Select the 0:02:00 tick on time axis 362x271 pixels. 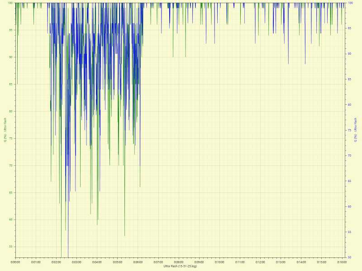click(56, 262)
